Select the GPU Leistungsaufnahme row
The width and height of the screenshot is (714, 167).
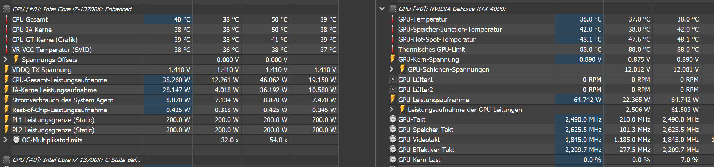click(551, 100)
